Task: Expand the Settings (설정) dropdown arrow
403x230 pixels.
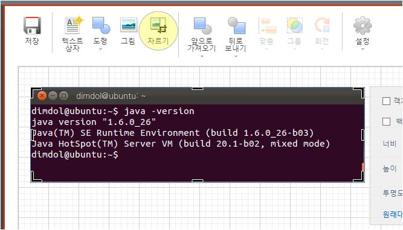Action: (x=363, y=49)
